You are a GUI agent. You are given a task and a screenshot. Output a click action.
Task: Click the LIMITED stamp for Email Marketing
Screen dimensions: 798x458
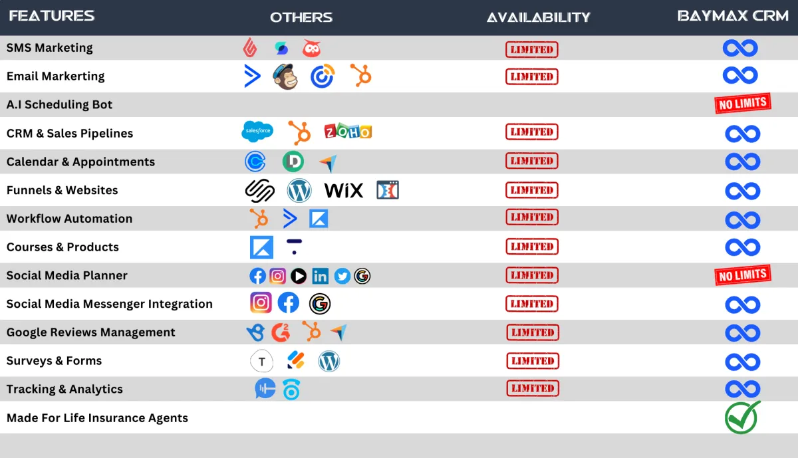point(531,76)
